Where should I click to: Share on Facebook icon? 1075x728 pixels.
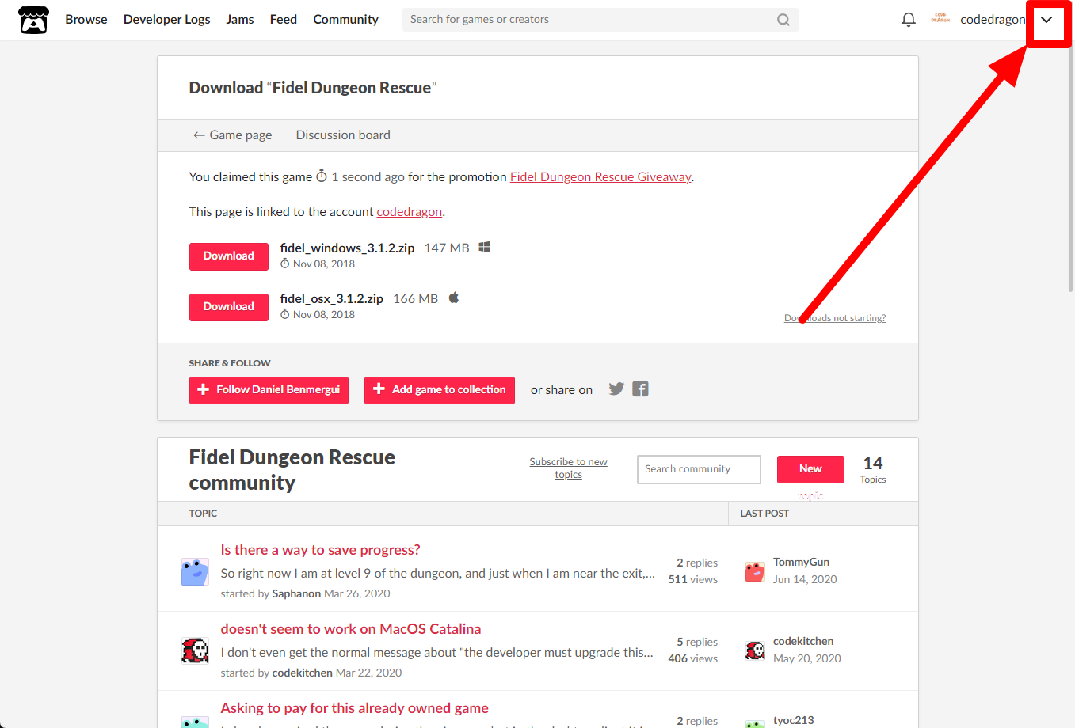click(640, 389)
